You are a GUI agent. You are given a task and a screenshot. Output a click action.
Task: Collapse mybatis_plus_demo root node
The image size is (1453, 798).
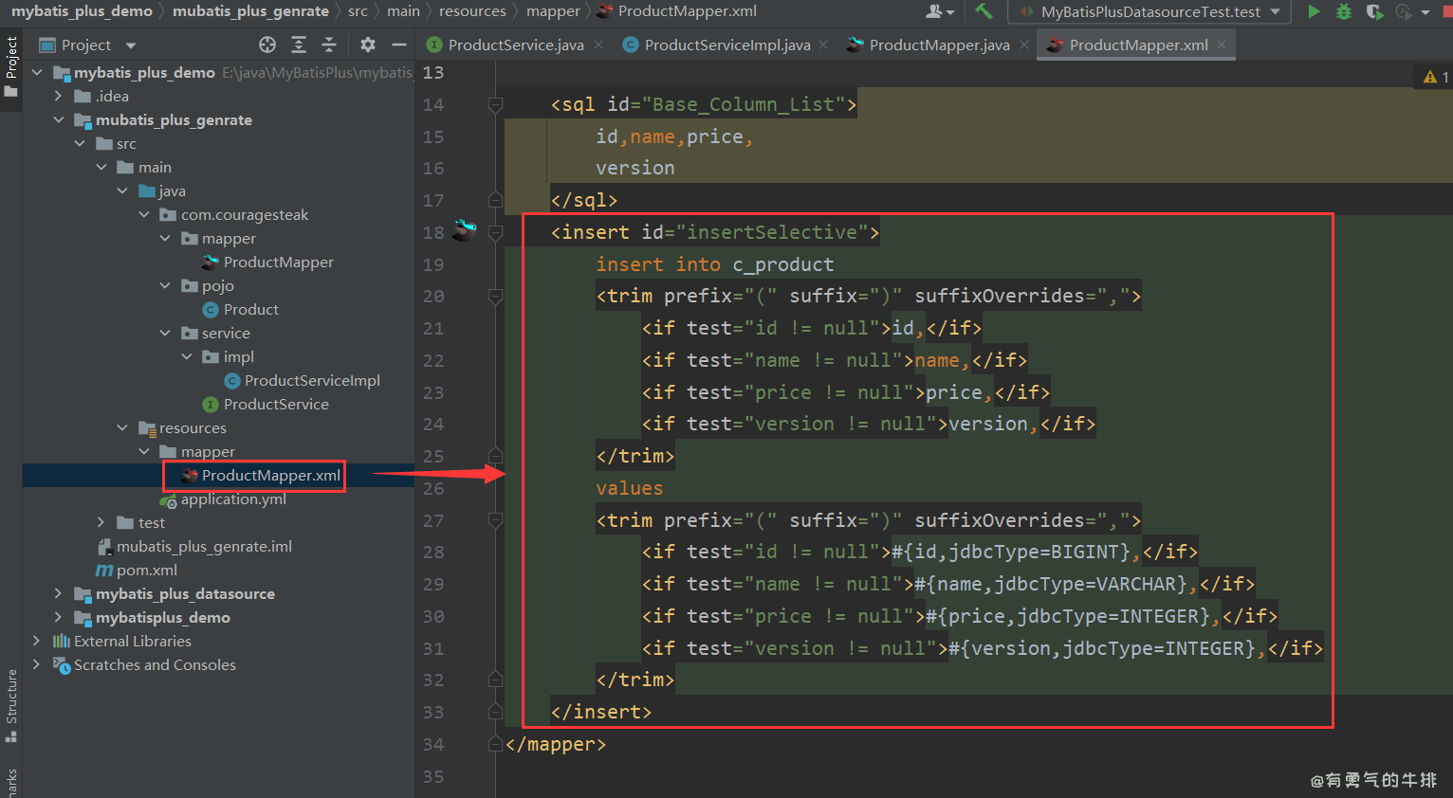(x=37, y=72)
